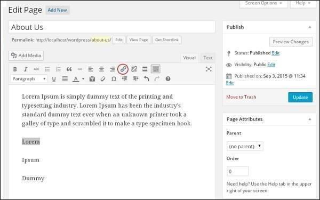Edit the published date link

tap(230, 83)
